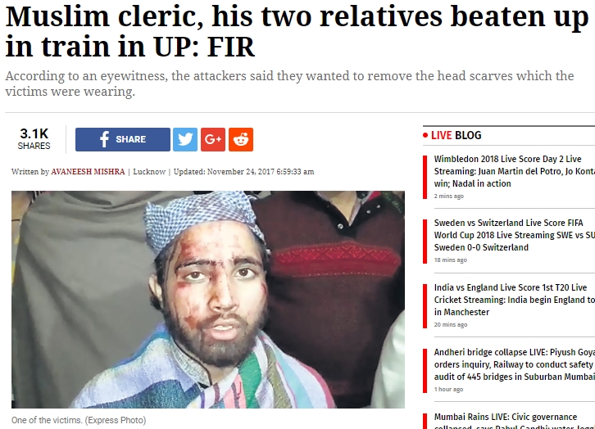
Task: Click the article photo of the victim
Action: pos(208,300)
